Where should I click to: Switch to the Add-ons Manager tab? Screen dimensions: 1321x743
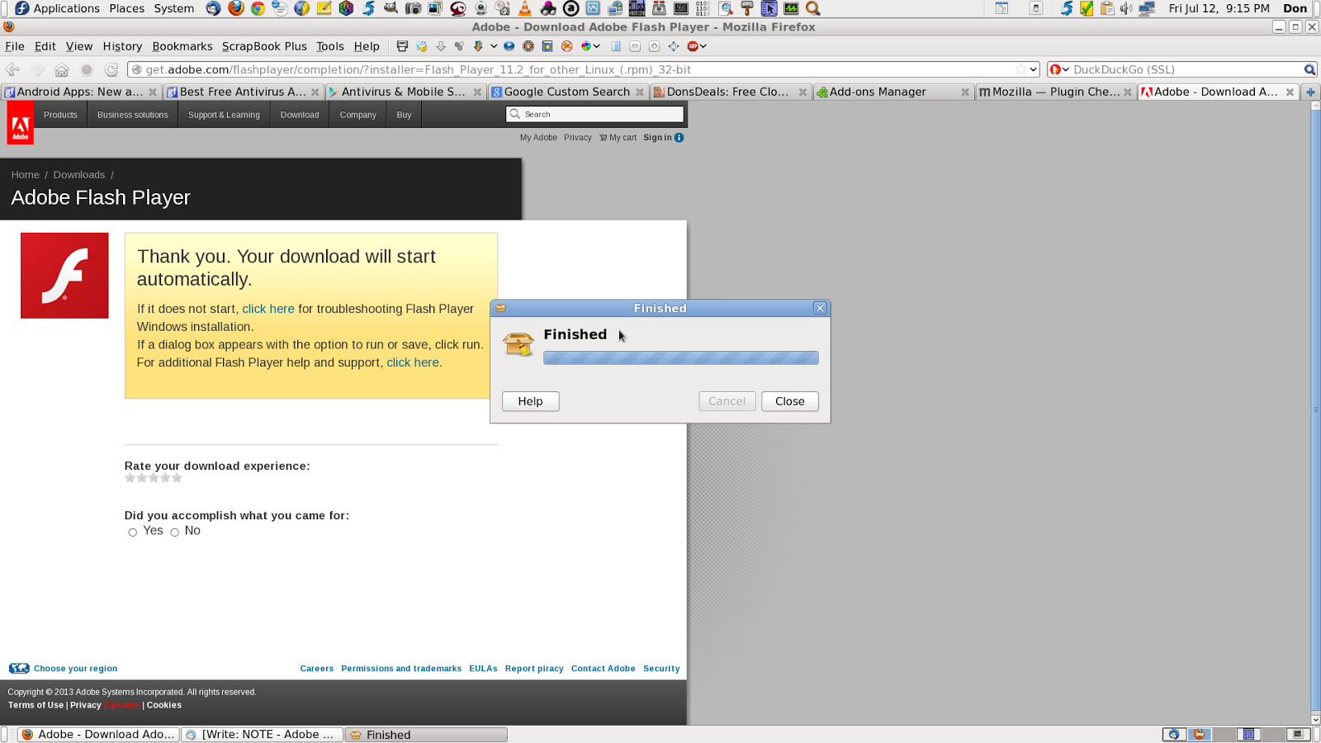(893, 92)
